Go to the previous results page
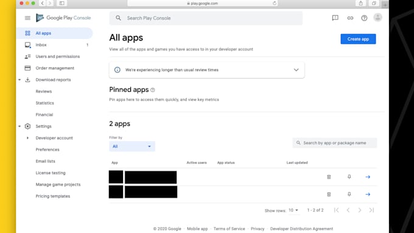This screenshot has height=233, width=414. [x=348, y=210]
